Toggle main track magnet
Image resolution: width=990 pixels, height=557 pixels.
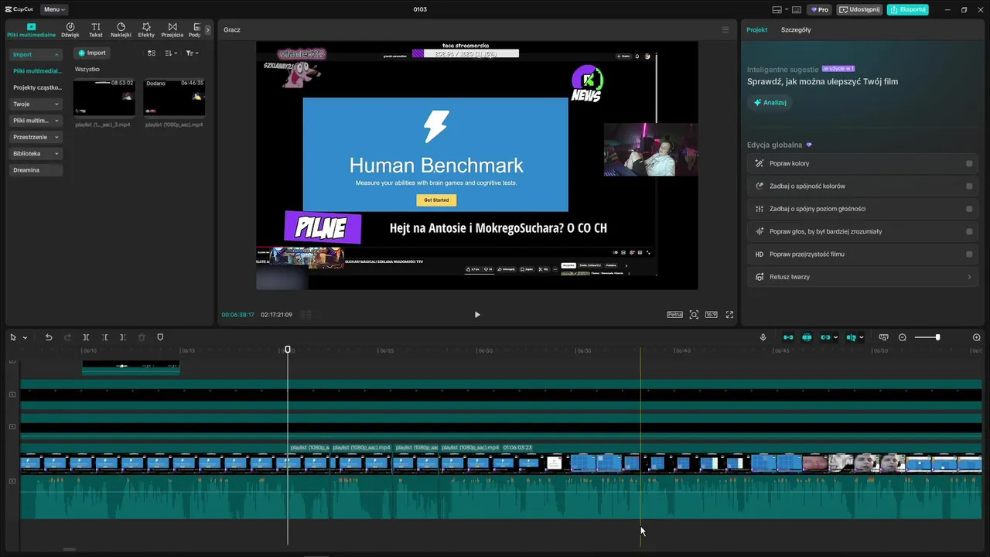(788, 337)
